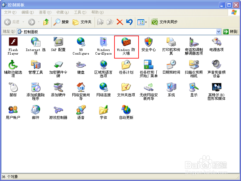The width and height of the screenshot is (241, 181).
Task: Open 区域和语言选项 icon
Action: click(x=103, y=69)
